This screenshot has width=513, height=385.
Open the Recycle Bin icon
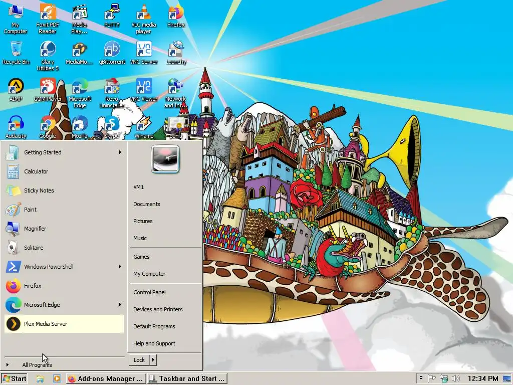coord(16,53)
